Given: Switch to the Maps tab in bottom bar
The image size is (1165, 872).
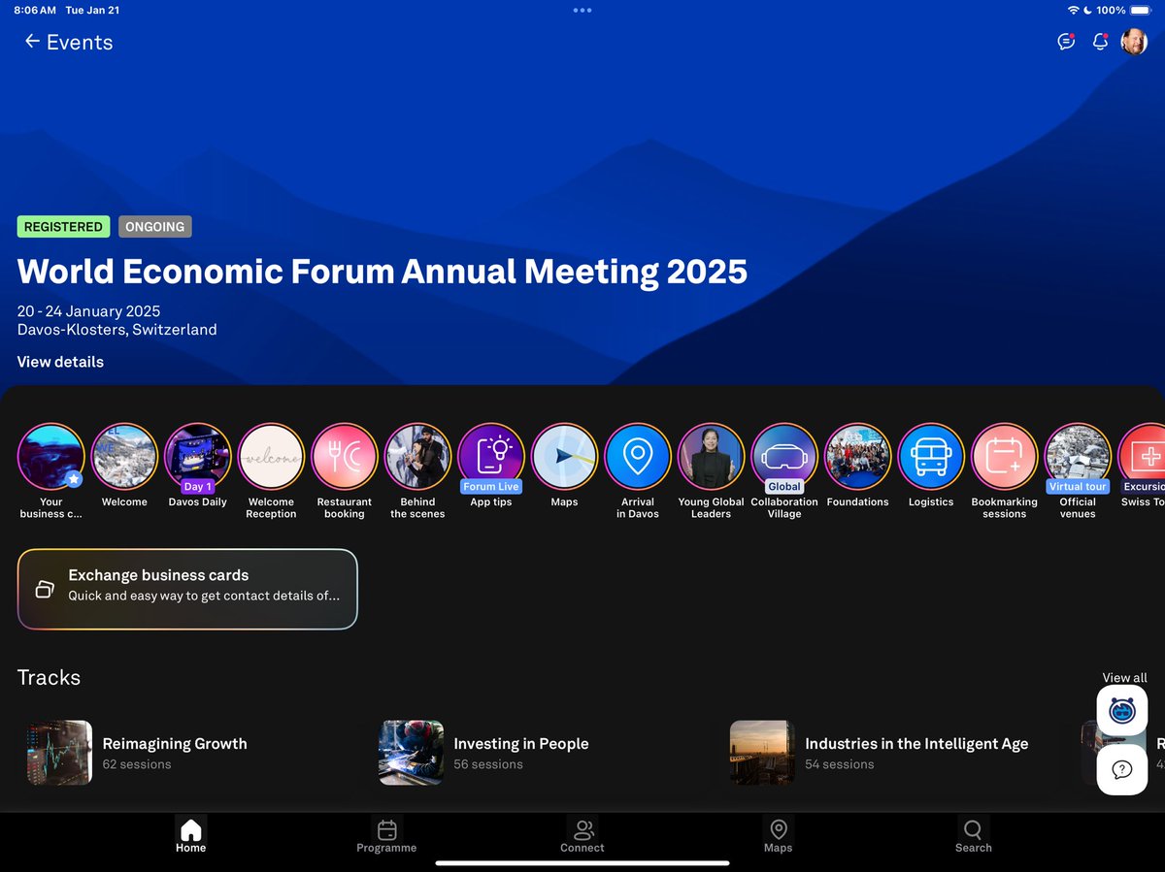Looking at the screenshot, I should point(778,835).
